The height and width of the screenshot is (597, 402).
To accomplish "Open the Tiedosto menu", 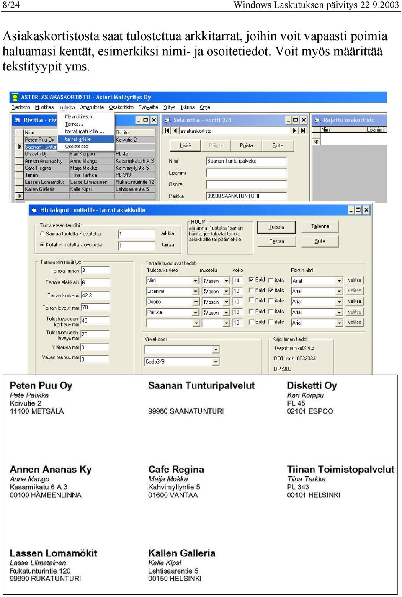I will pos(21,107).
